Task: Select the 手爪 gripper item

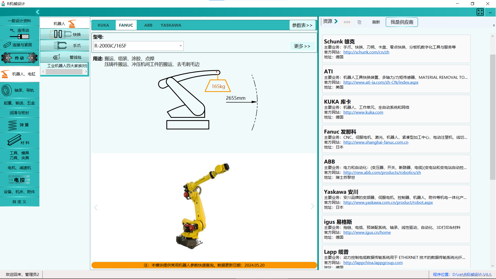Action: (65, 46)
